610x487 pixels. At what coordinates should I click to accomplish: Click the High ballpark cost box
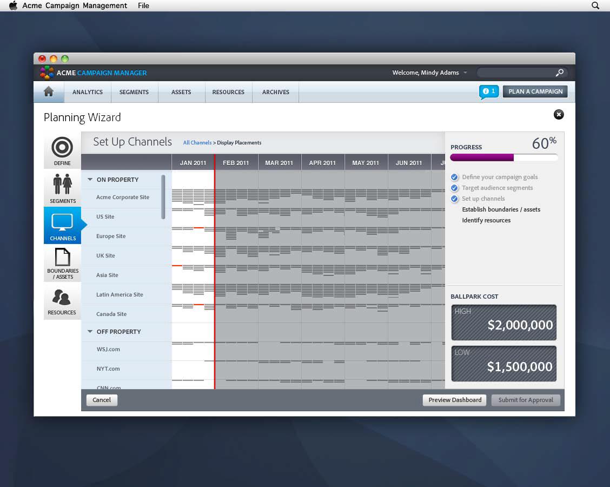click(504, 323)
